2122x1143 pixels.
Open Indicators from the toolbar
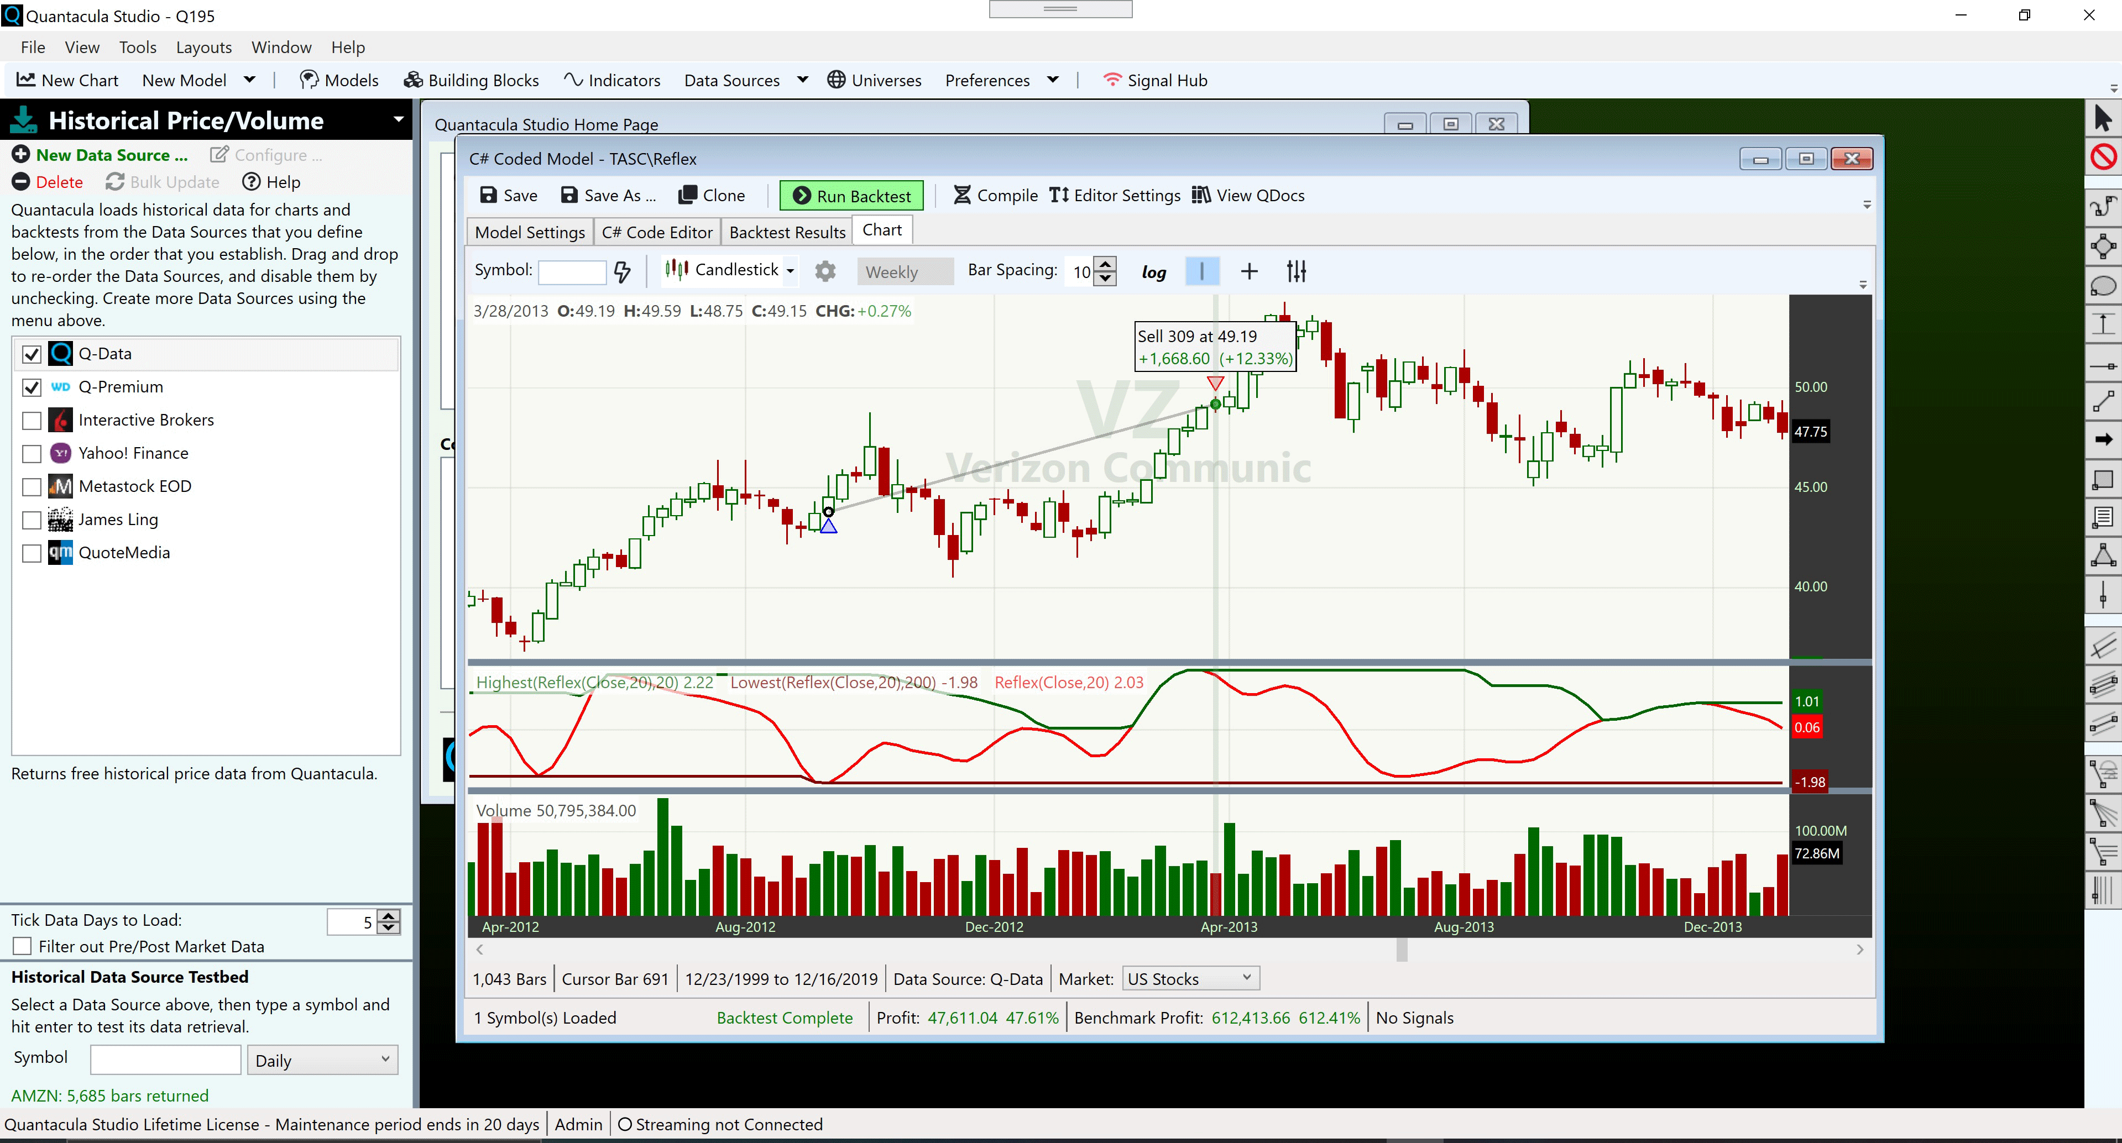tap(612, 80)
